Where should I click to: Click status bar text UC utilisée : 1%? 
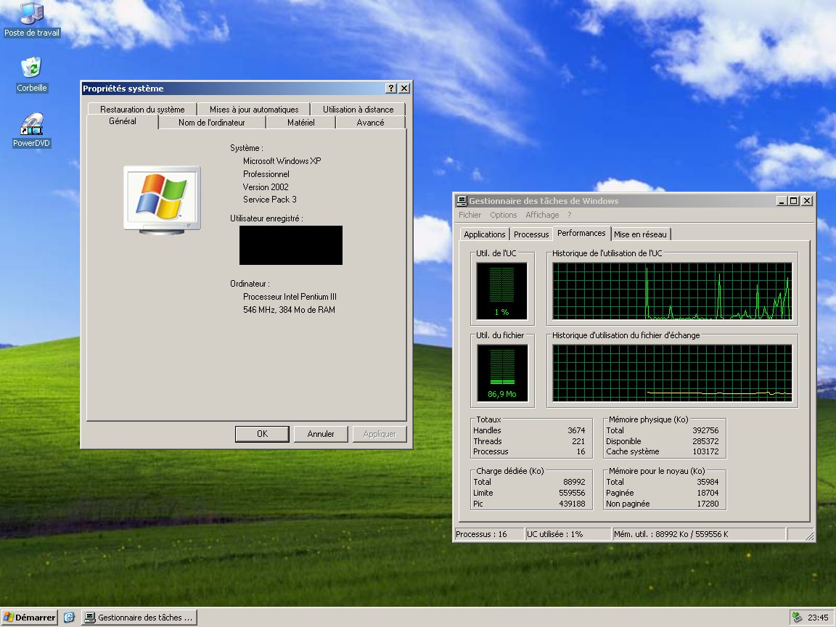coord(554,534)
